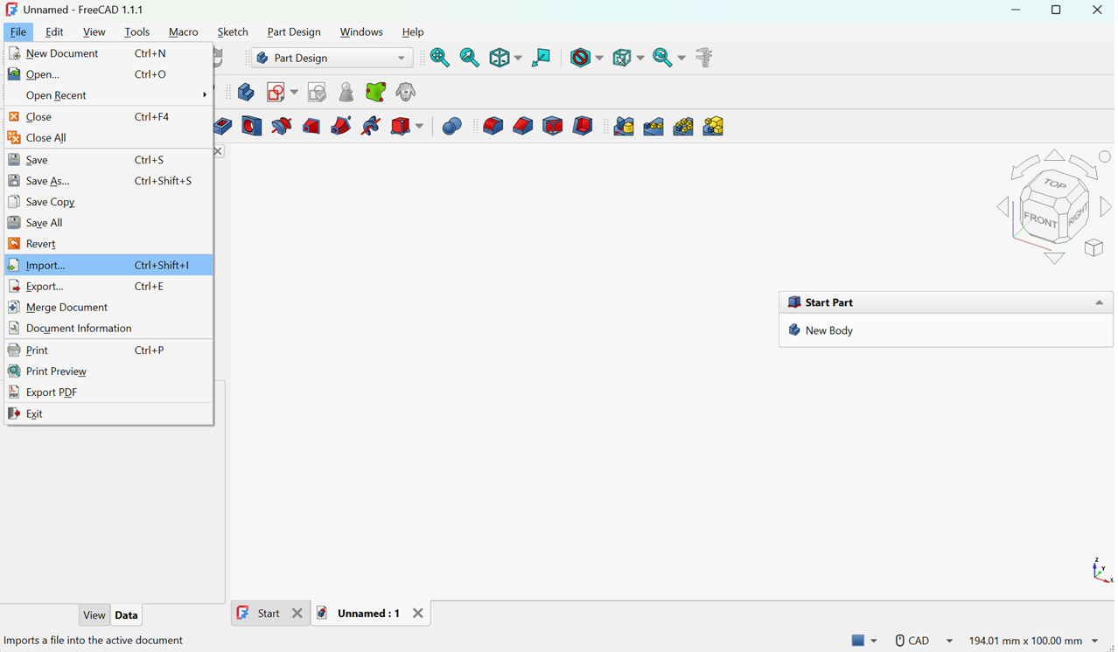
Task: Click the Draw Style icon
Action: (580, 58)
